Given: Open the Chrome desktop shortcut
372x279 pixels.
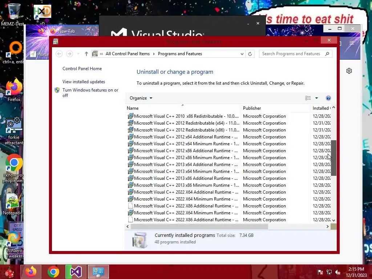Looking at the screenshot, I should (14, 169).
